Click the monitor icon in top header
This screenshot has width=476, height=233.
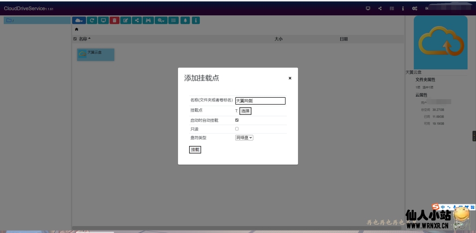point(368,8)
